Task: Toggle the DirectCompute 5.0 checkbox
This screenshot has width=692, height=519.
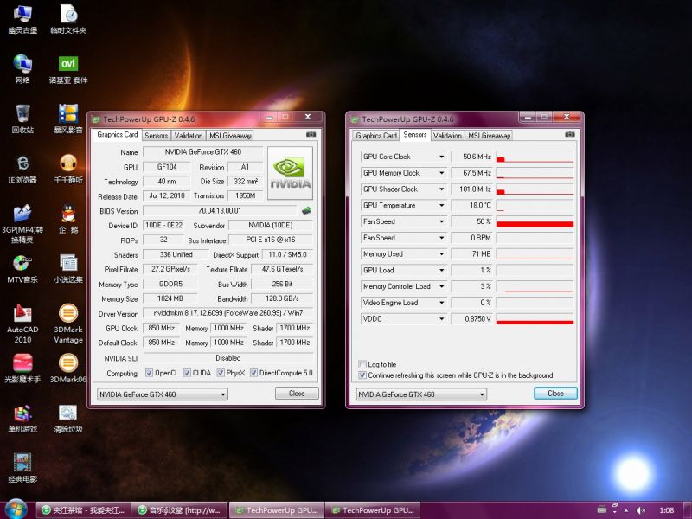Action: (253, 373)
